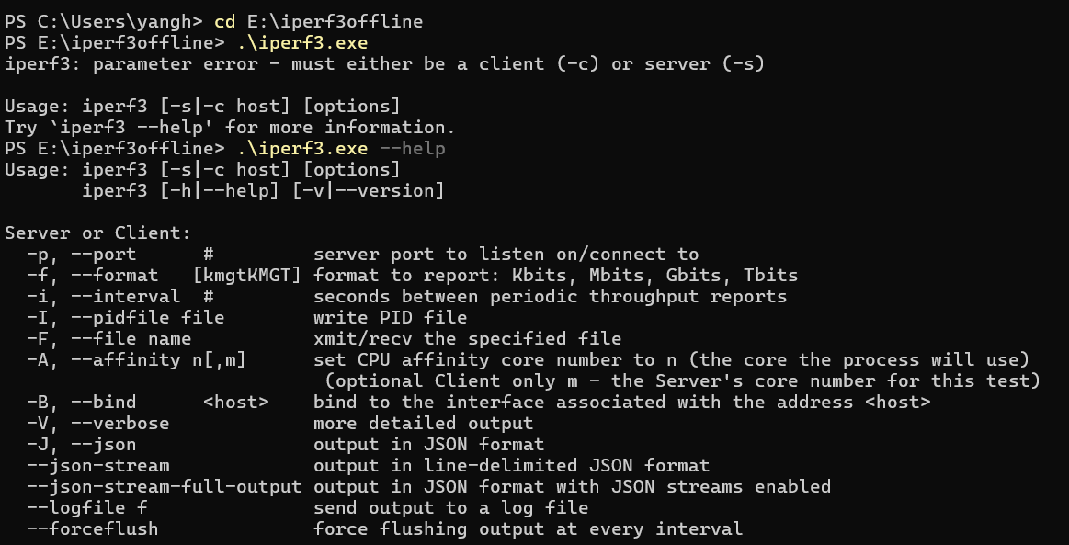Click the "-F, --file name" option
The image size is (1069, 545).
pyautogui.click(x=108, y=338)
